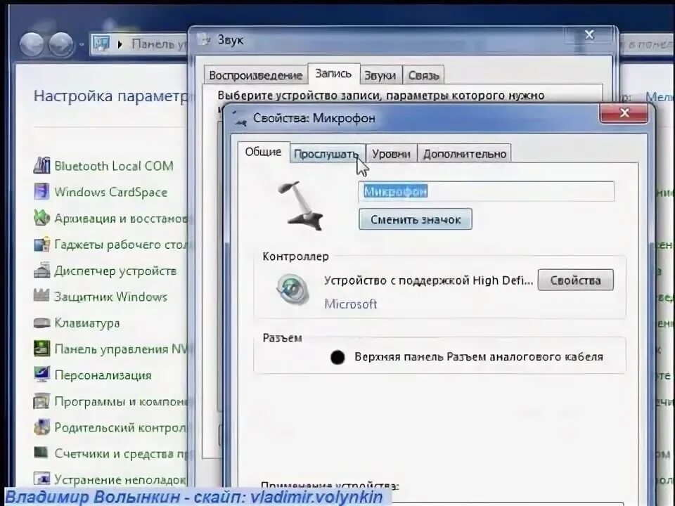Open the Прослушать tab in Microphone properties
This screenshot has height=506, width=675.
[x=327, y=154]
